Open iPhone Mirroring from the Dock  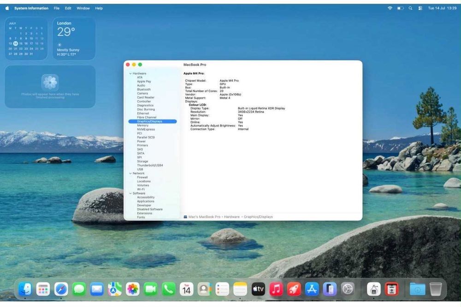(330, 289)
